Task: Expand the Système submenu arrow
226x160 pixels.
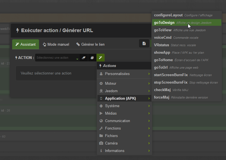Action: click(x=149, y=106)
